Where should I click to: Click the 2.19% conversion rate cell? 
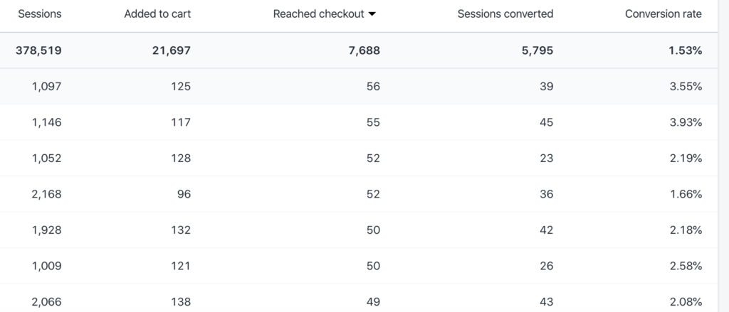(686, 158)
